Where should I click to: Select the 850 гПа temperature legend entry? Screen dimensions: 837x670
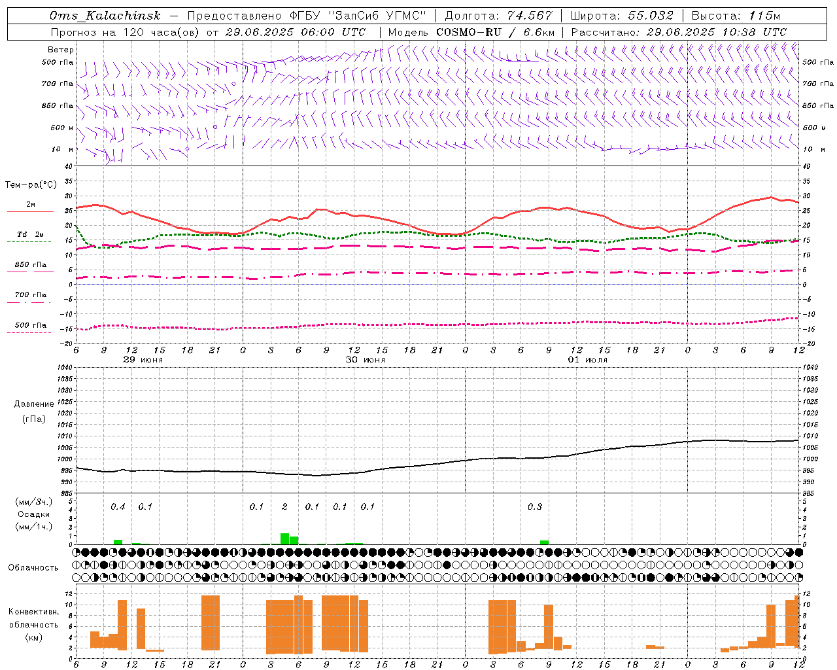(x=30, y=266)
